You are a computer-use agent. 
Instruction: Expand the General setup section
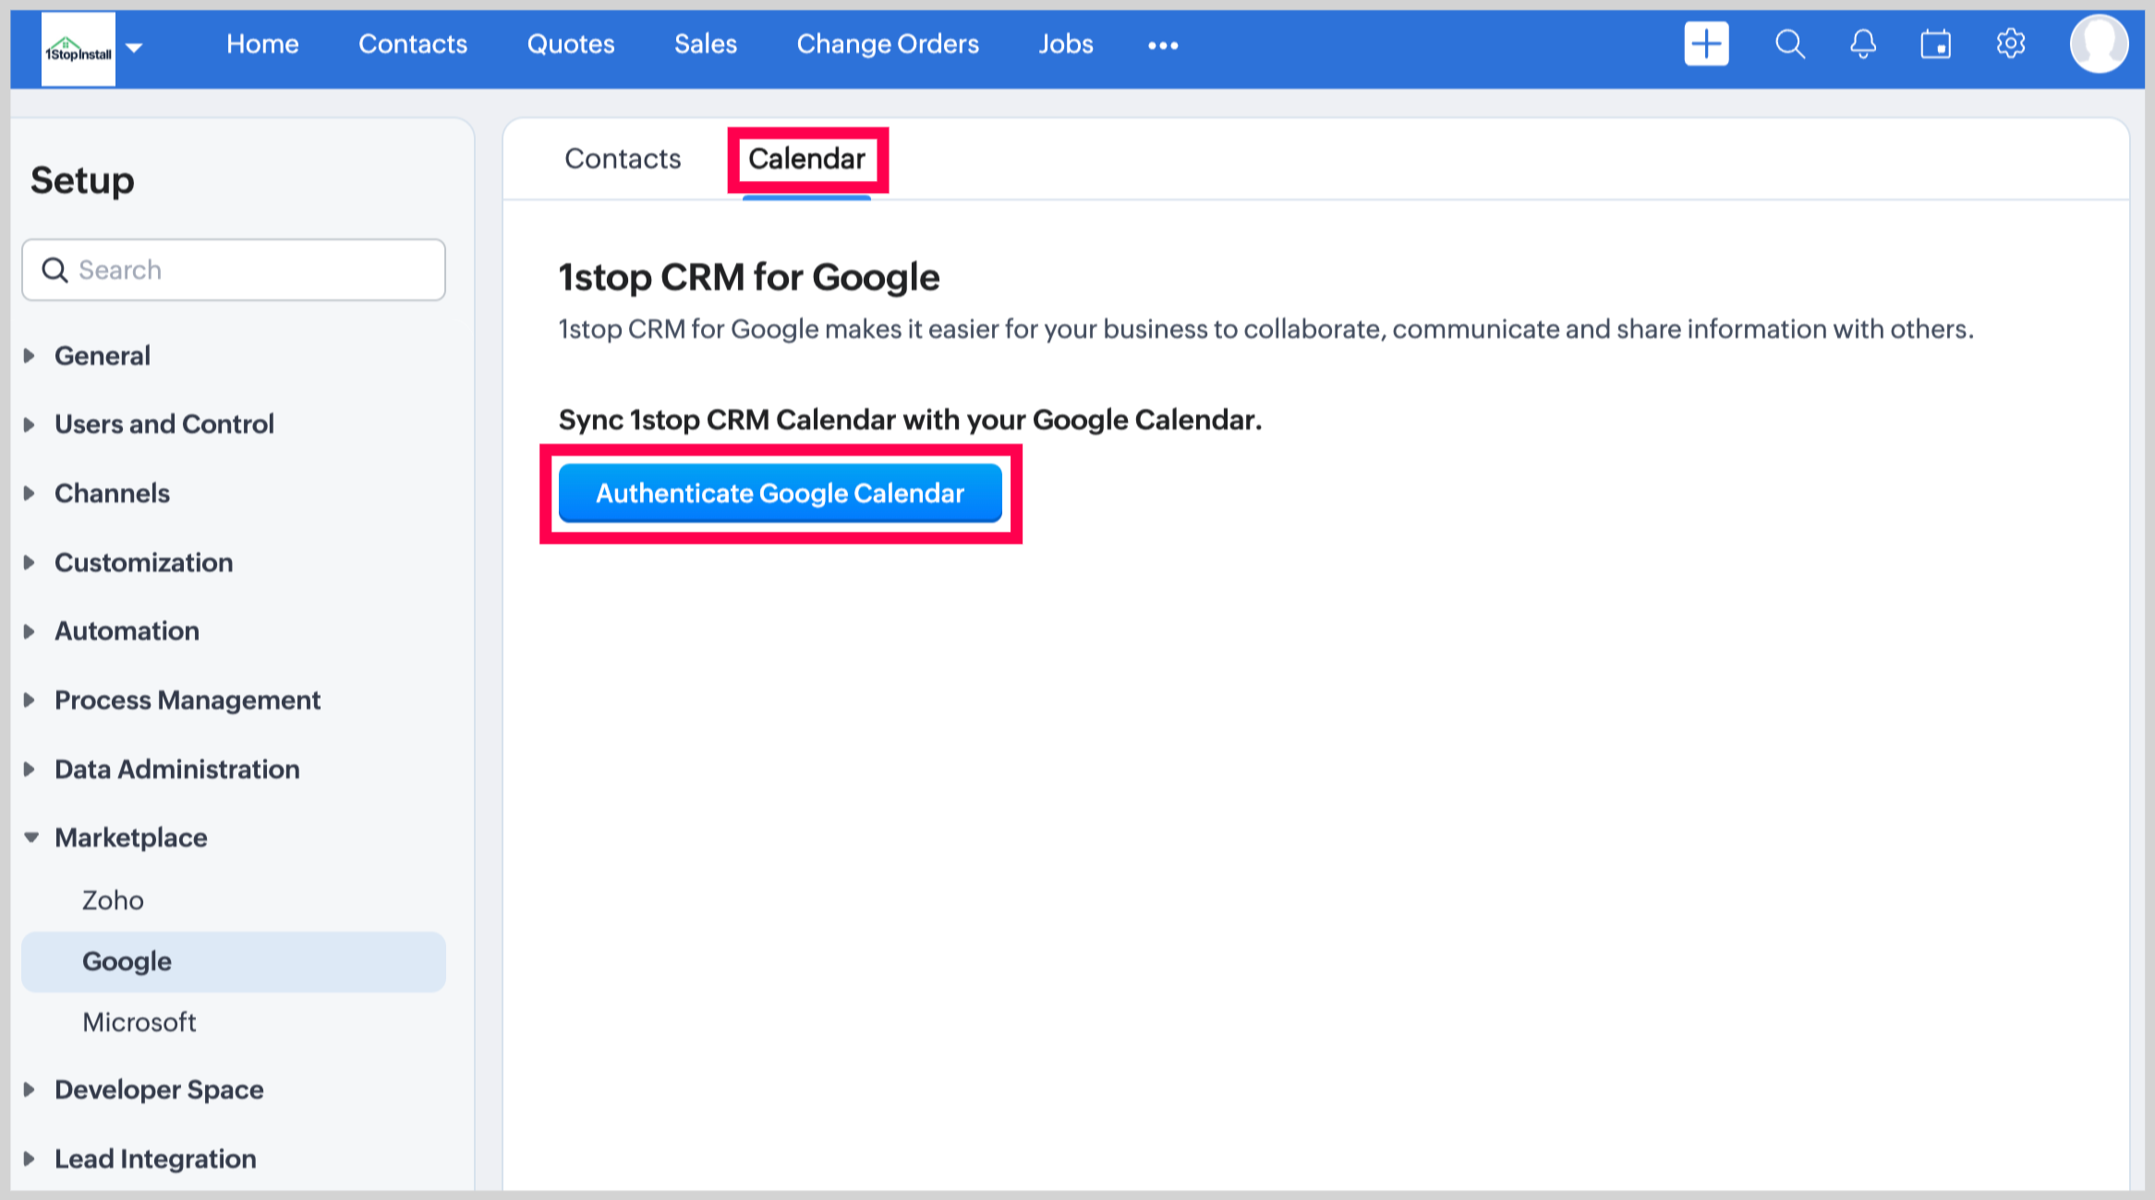[x=102, y=355]
